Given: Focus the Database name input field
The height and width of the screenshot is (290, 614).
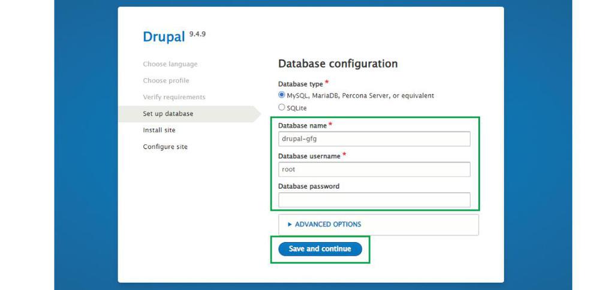Looking at the screenshot, I should pos(374,138).
